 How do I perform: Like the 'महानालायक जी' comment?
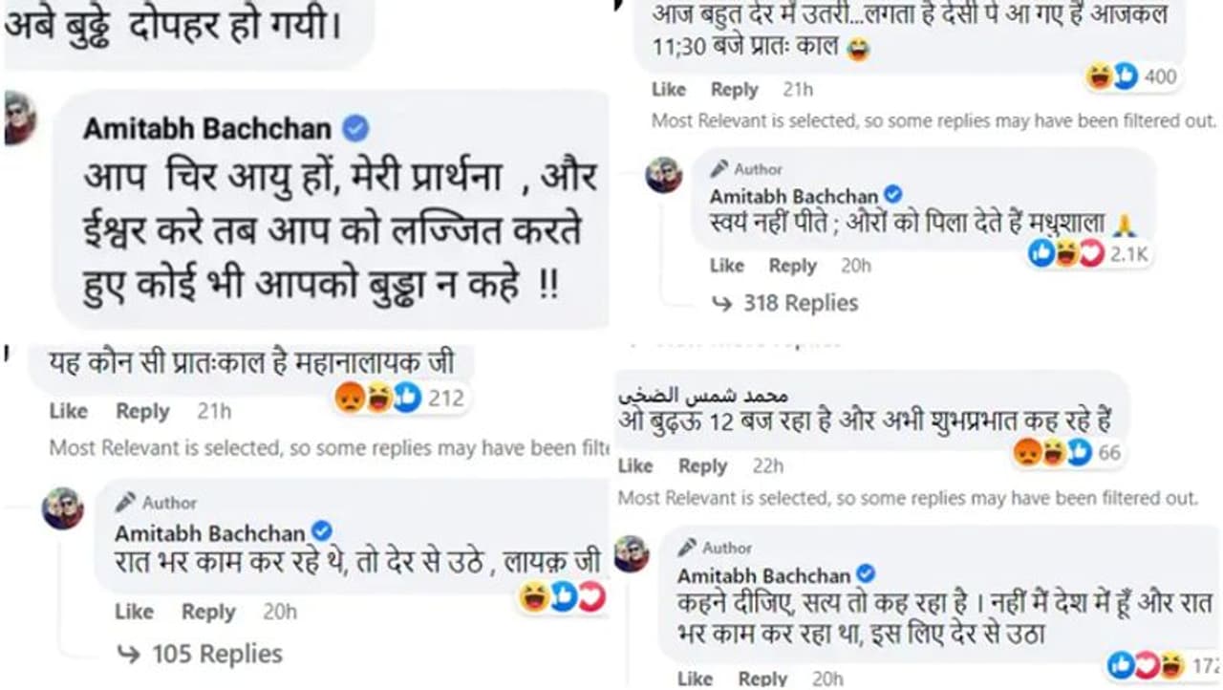[x=68, y=411]
